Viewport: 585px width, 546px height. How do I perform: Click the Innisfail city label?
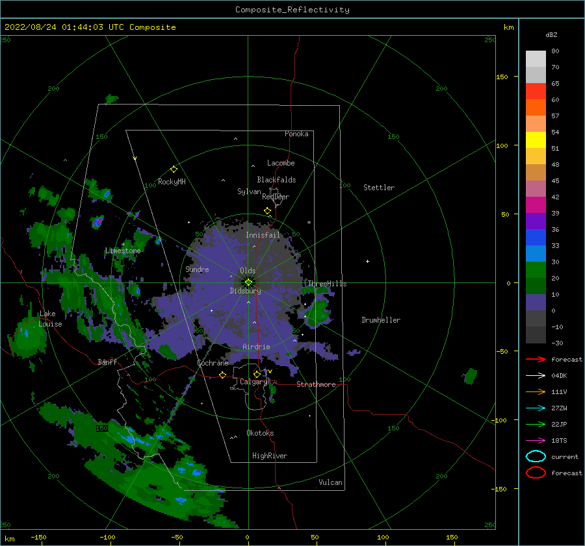pyautogui.click(x=263, y=235)
